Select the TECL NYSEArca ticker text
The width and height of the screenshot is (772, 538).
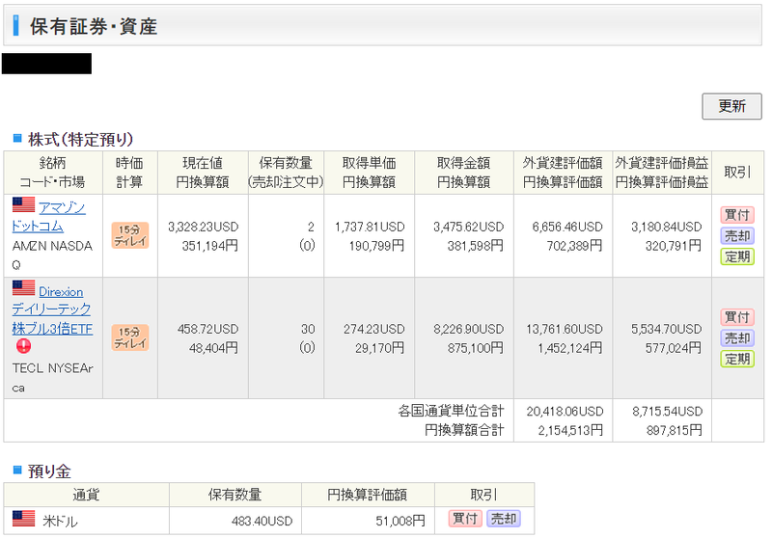click(x=52, y=378)
